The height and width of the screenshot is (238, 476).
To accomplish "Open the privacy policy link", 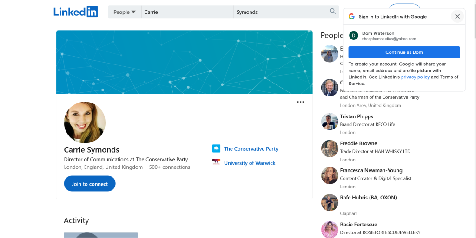I will (415, 77).
